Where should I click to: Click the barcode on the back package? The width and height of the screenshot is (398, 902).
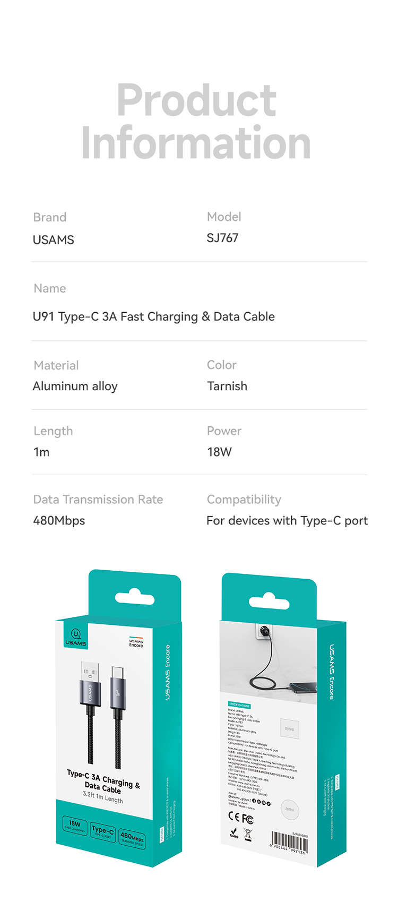[288, 843]
